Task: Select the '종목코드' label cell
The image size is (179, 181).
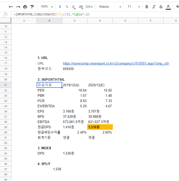Action: pyautogui.click(x=49, y=69)
